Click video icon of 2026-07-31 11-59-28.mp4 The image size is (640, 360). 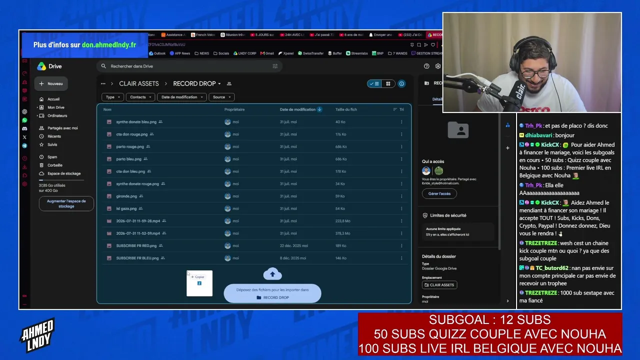pyautogui.click(x=109, y=221)
